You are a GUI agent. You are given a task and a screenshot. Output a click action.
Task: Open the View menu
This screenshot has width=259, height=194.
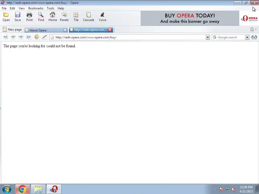click(x=22, y=8)
